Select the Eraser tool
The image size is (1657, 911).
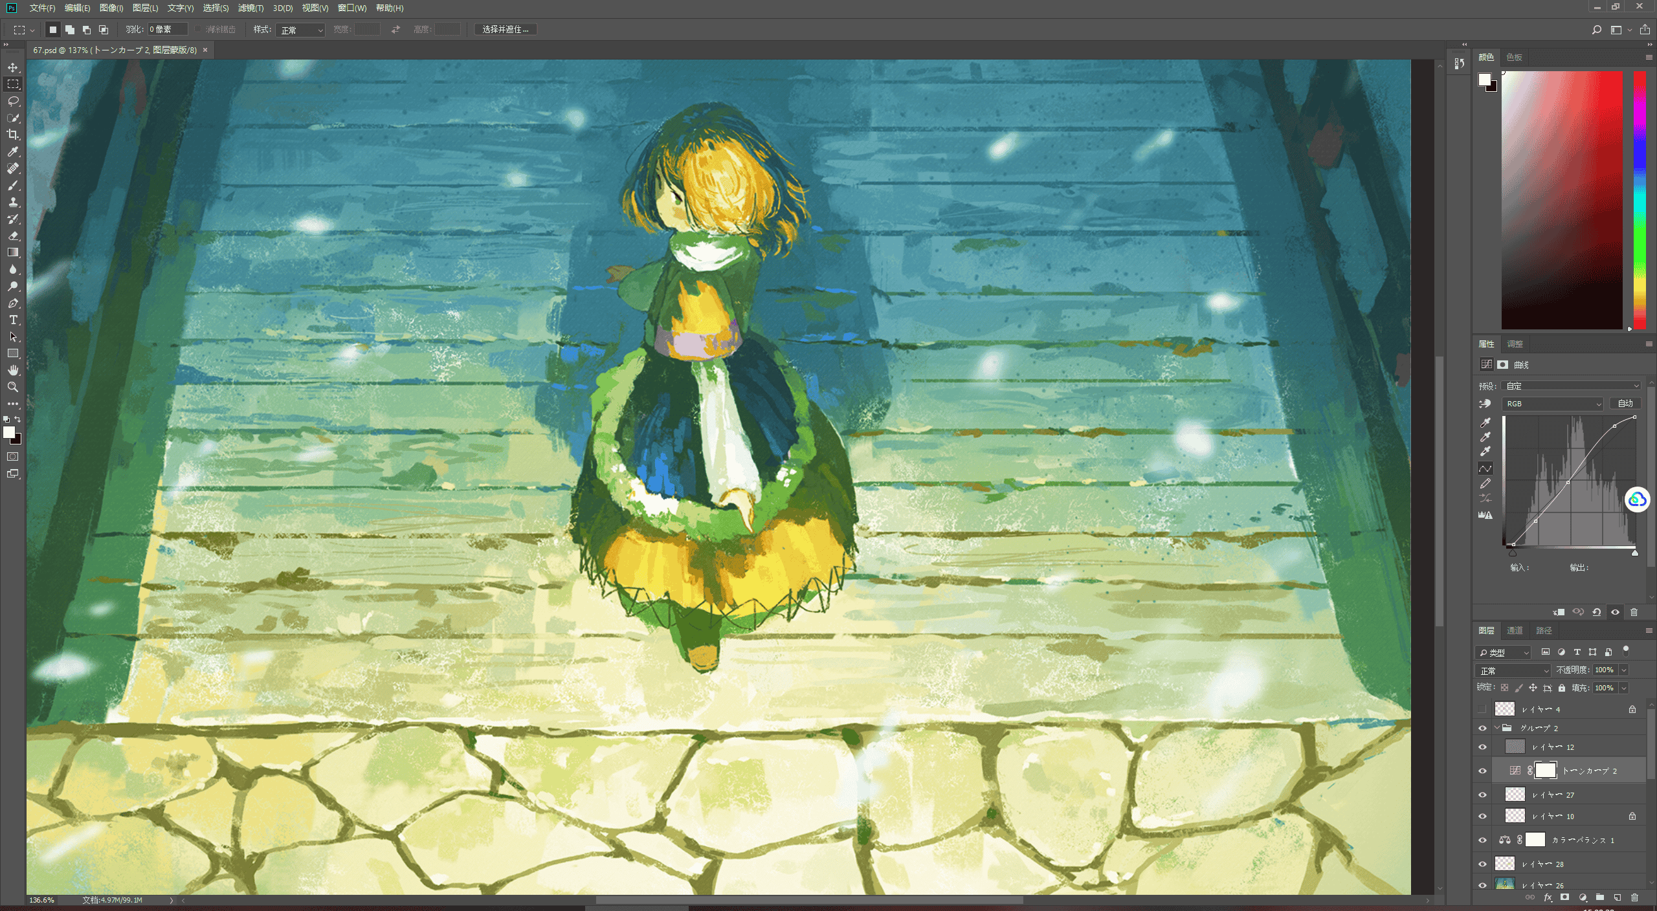point(13,236)
